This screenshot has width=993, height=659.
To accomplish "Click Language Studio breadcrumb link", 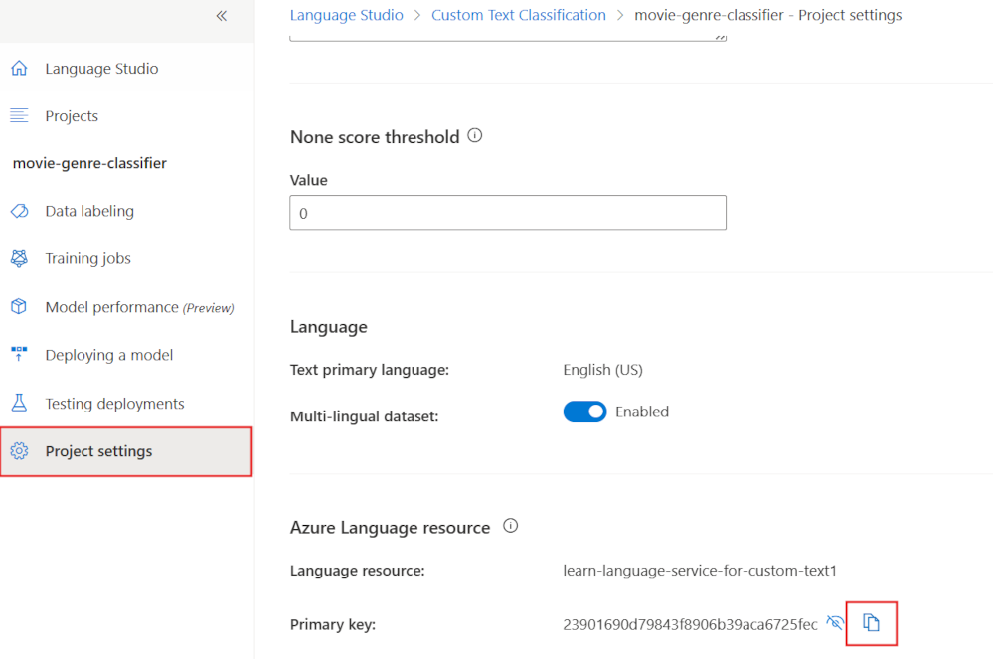I will point(347,15).
